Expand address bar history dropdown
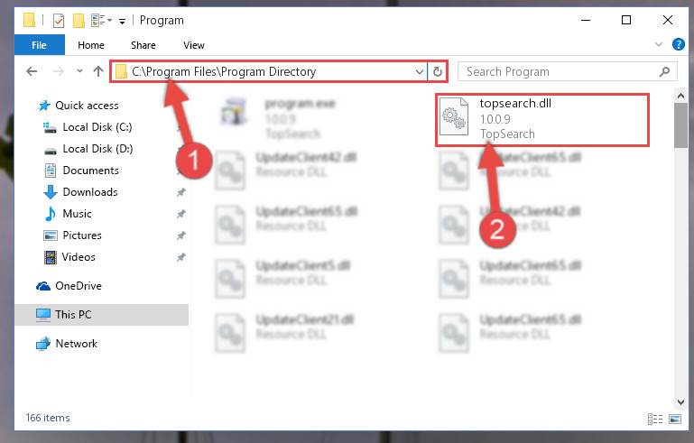694x443 pixels. tap(419, 71)
